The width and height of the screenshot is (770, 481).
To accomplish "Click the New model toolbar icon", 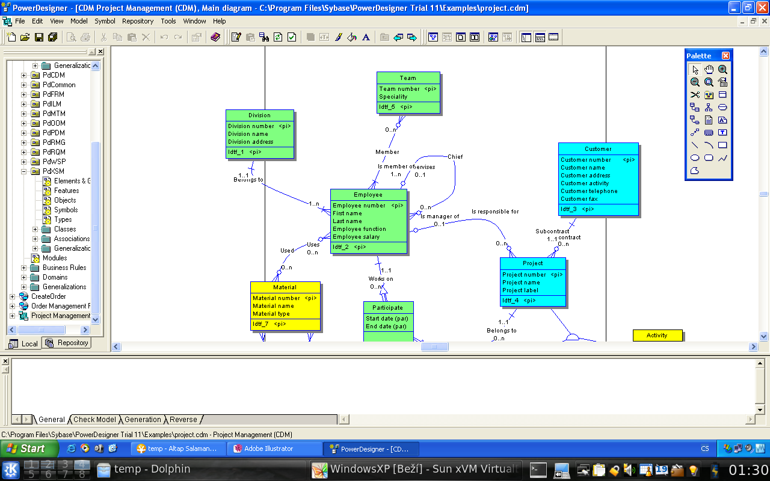I will tap(11, 37).
